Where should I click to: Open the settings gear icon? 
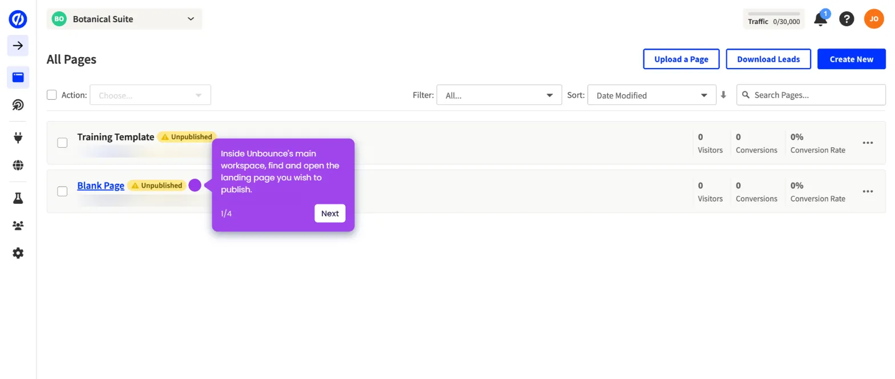18,253
